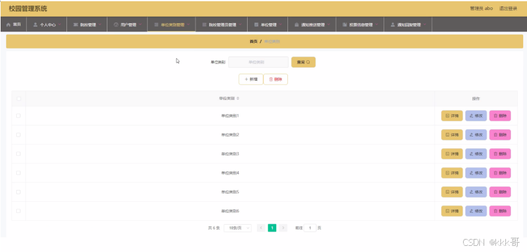Viewport: 527px width, 252px height.
Task: Check the box for 单位类别1
Action: coord(18,115)
